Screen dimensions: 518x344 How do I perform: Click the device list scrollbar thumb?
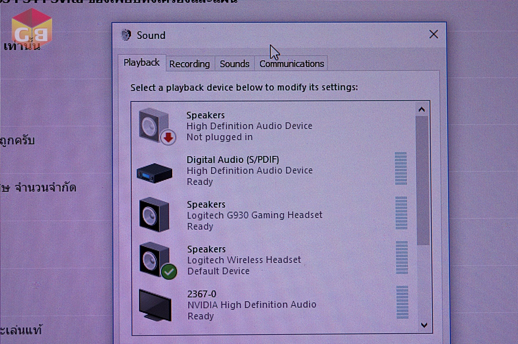click(x=423, y=180)
